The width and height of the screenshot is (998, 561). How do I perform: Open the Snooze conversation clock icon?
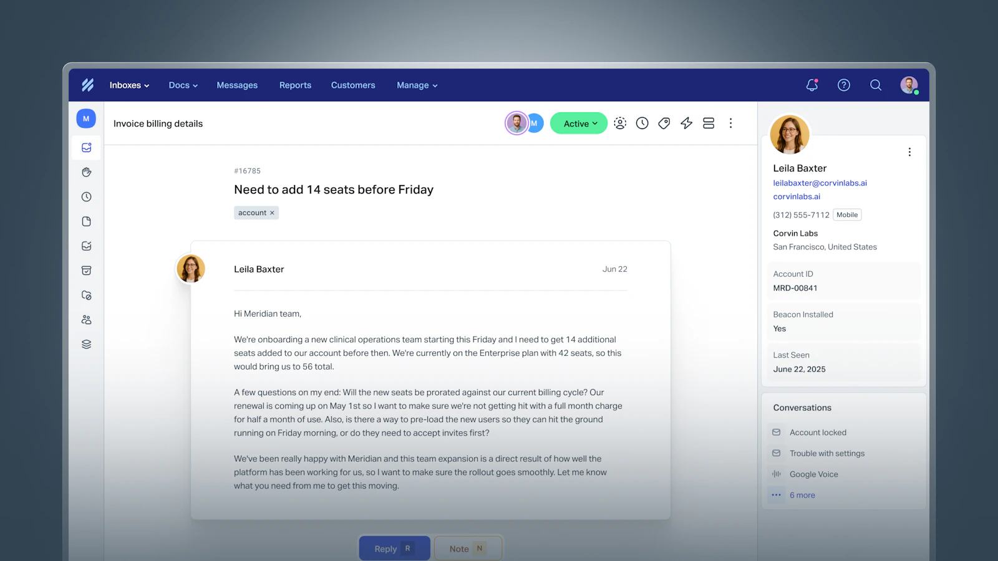pos(642,123)
